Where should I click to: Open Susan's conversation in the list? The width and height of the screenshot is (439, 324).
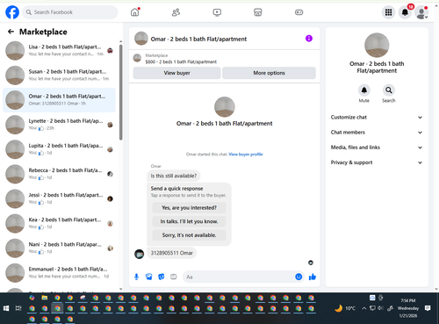[59, 76]
